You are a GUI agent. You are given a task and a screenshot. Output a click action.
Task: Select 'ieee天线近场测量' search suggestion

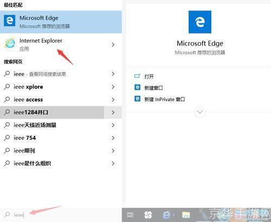coord(52,125)
